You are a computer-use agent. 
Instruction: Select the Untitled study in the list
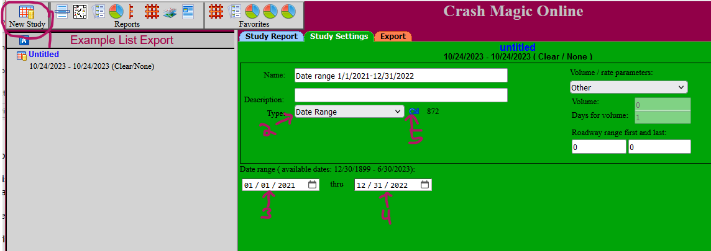pyautogui.click(x=44, y=55)
